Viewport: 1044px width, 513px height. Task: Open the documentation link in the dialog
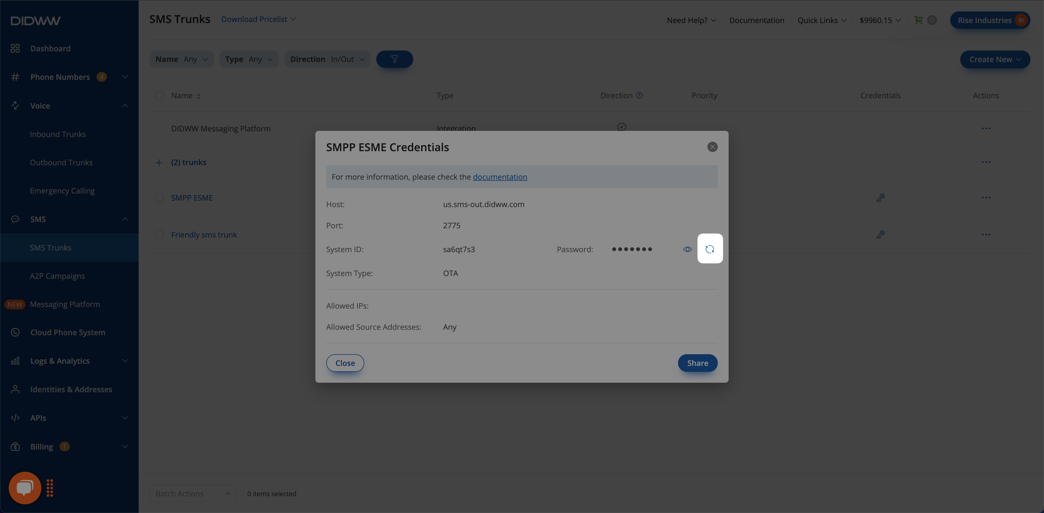pyautogui.click(x=500, y=177)
